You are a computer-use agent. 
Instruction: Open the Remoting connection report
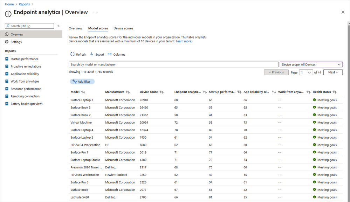(25, 96)
